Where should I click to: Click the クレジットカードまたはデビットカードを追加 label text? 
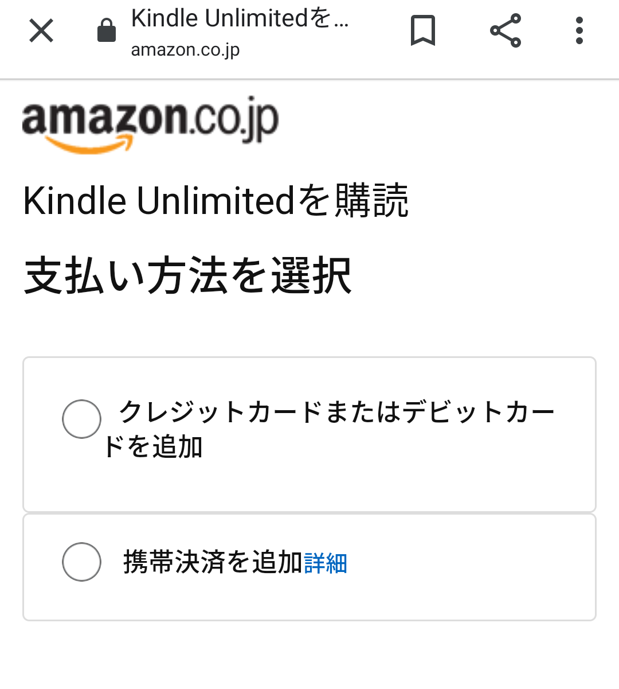pos(336,412)
